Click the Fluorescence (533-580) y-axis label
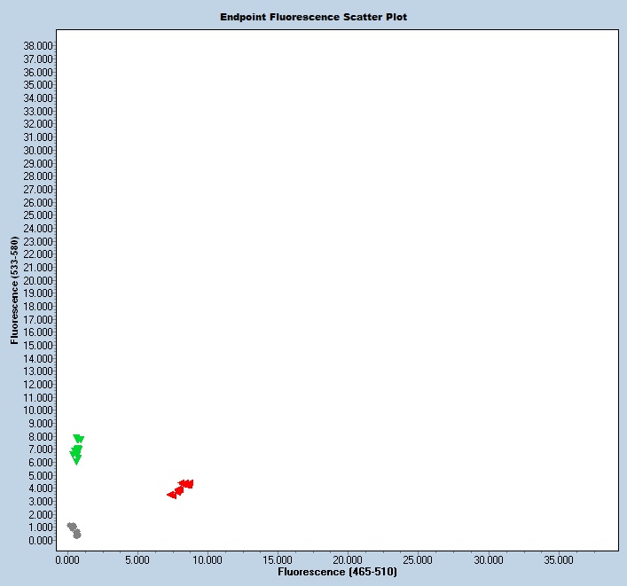Image resolution: width=627 pixels, height=586 pixels. [15, 290]
